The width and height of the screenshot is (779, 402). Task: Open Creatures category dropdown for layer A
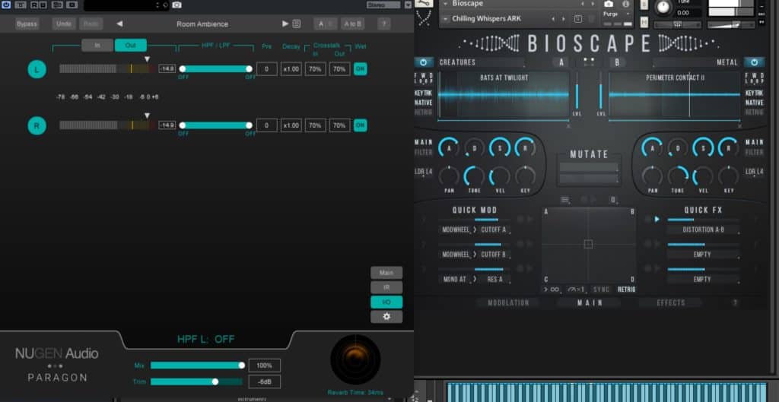[x=482, y=62]
